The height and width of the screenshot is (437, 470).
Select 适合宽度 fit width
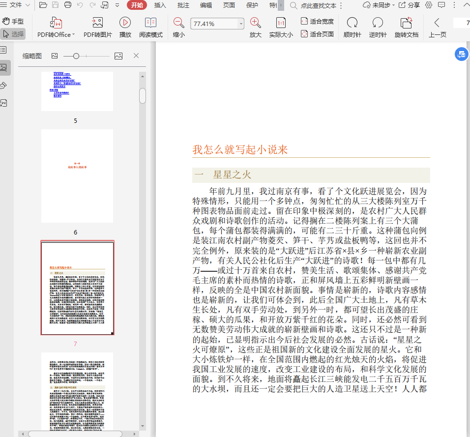coord(317,21)
